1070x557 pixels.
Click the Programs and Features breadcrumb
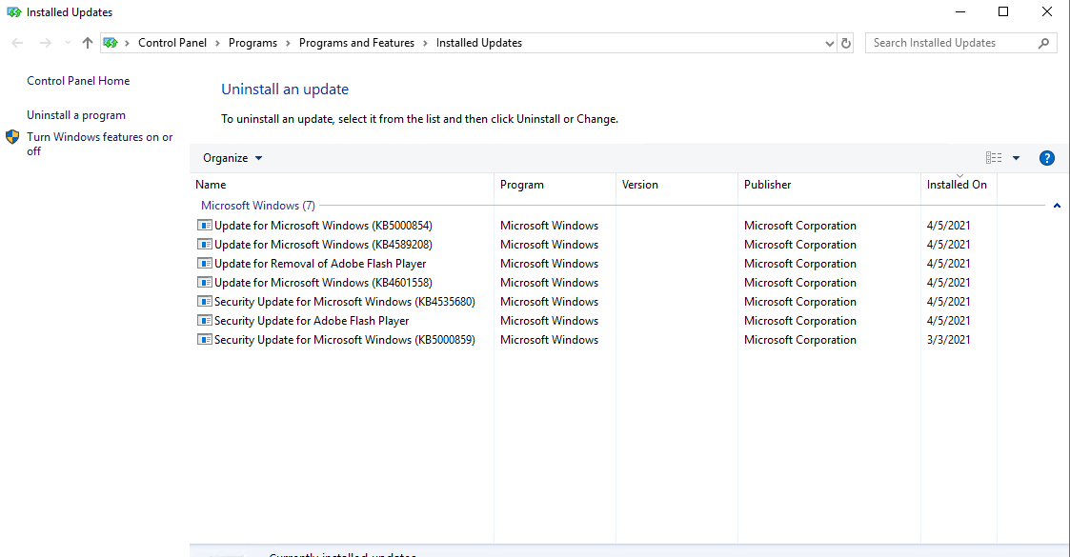pos(357,43)
